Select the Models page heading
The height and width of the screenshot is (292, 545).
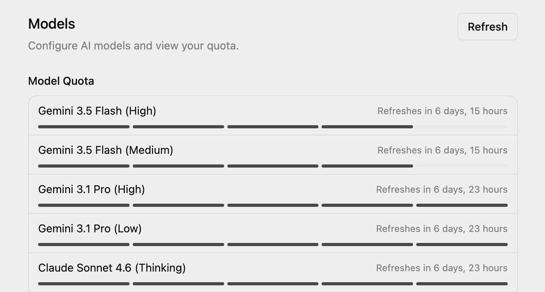coord(52,24)
